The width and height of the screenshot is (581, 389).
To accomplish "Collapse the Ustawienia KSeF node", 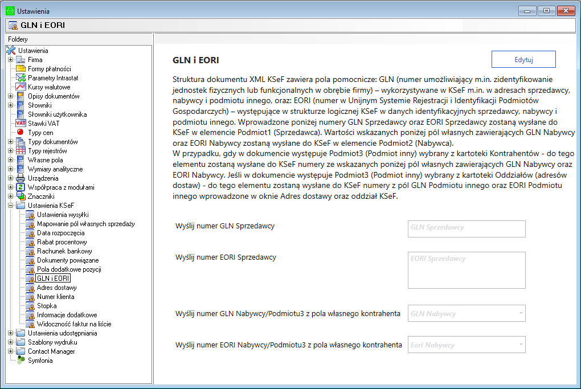I will pos(10,206).
